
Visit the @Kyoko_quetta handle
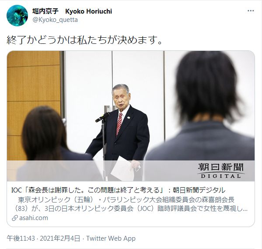55,20
